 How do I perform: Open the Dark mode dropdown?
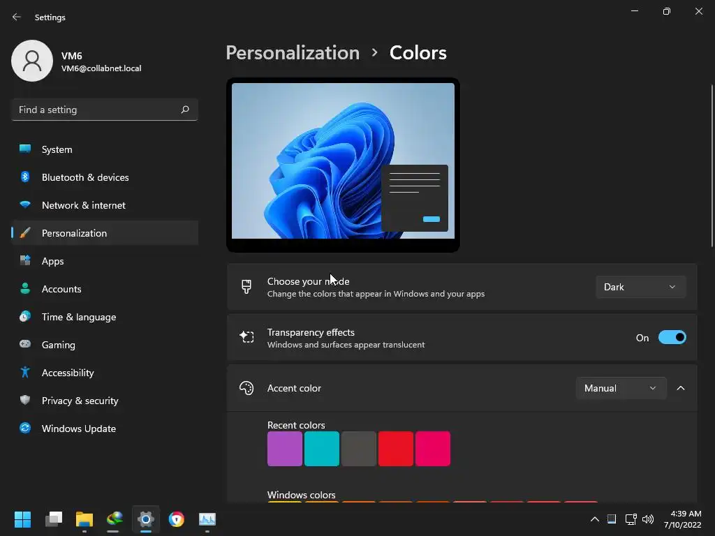pyautogui.click(x=641, y=287)
